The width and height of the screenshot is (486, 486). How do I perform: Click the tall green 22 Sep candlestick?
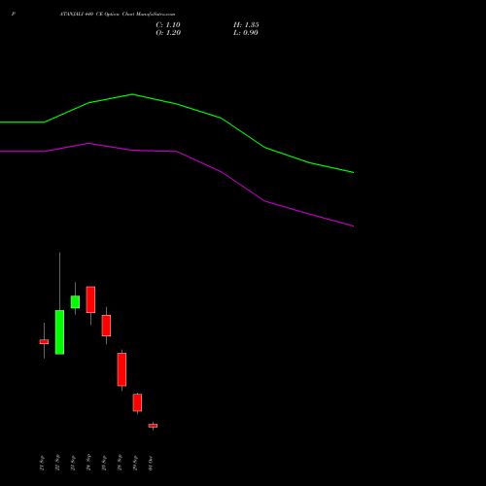(x=59, y=332)
